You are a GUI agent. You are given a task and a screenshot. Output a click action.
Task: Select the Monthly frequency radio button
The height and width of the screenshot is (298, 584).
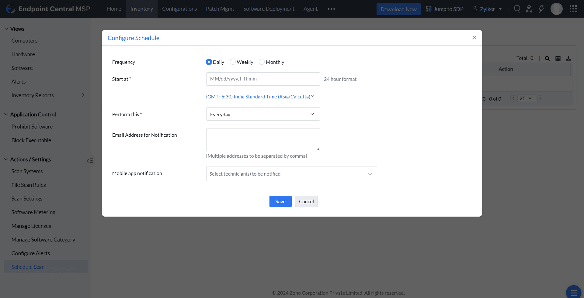click(x=262, y=62)
